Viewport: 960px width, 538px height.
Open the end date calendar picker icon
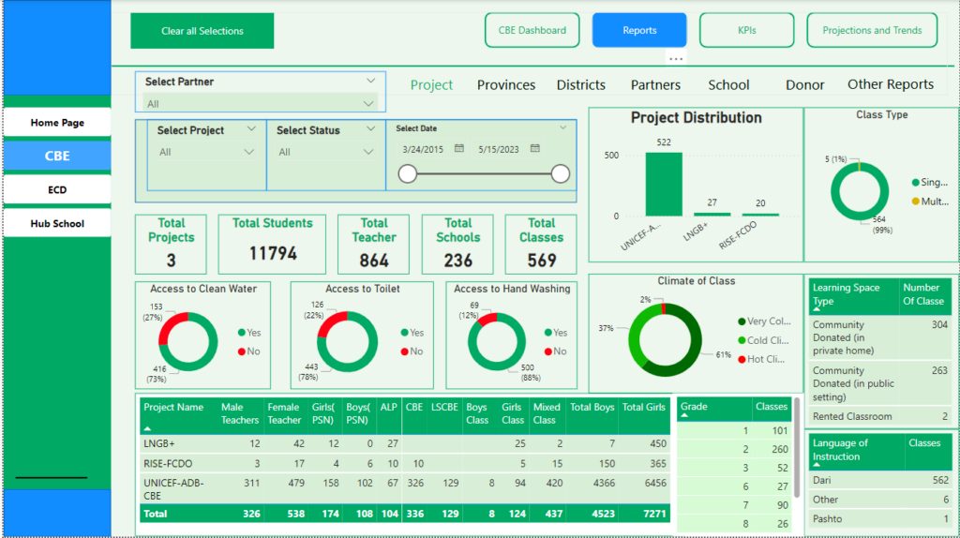pyautogui.click(x=535, y=148)
